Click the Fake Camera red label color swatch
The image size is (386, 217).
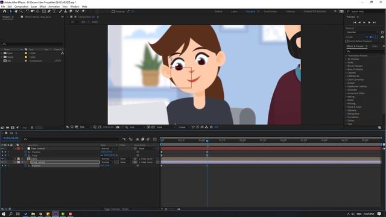point(19,149)
